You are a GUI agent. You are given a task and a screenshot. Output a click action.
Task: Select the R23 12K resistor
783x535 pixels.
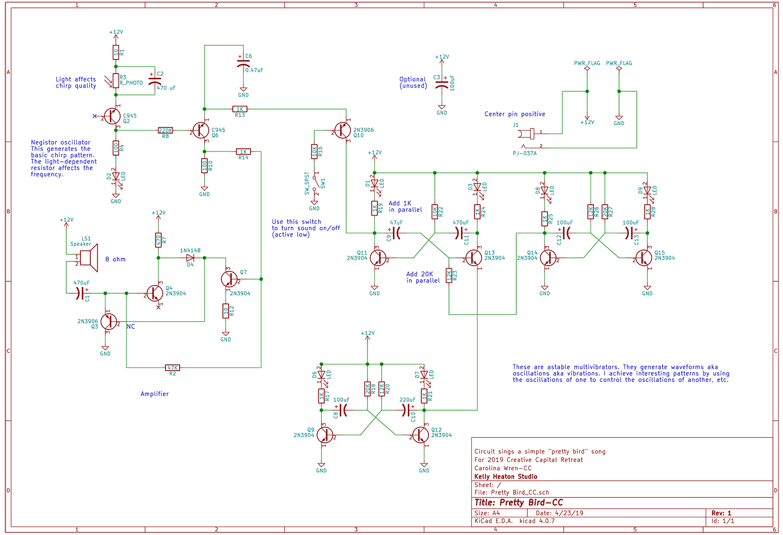449,275
